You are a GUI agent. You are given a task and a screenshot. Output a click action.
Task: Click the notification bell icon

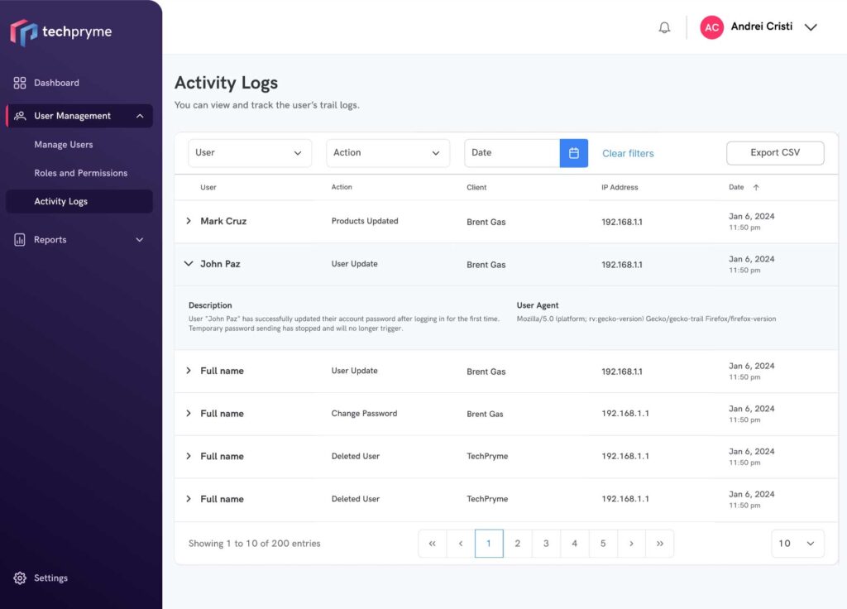[664, 27]
